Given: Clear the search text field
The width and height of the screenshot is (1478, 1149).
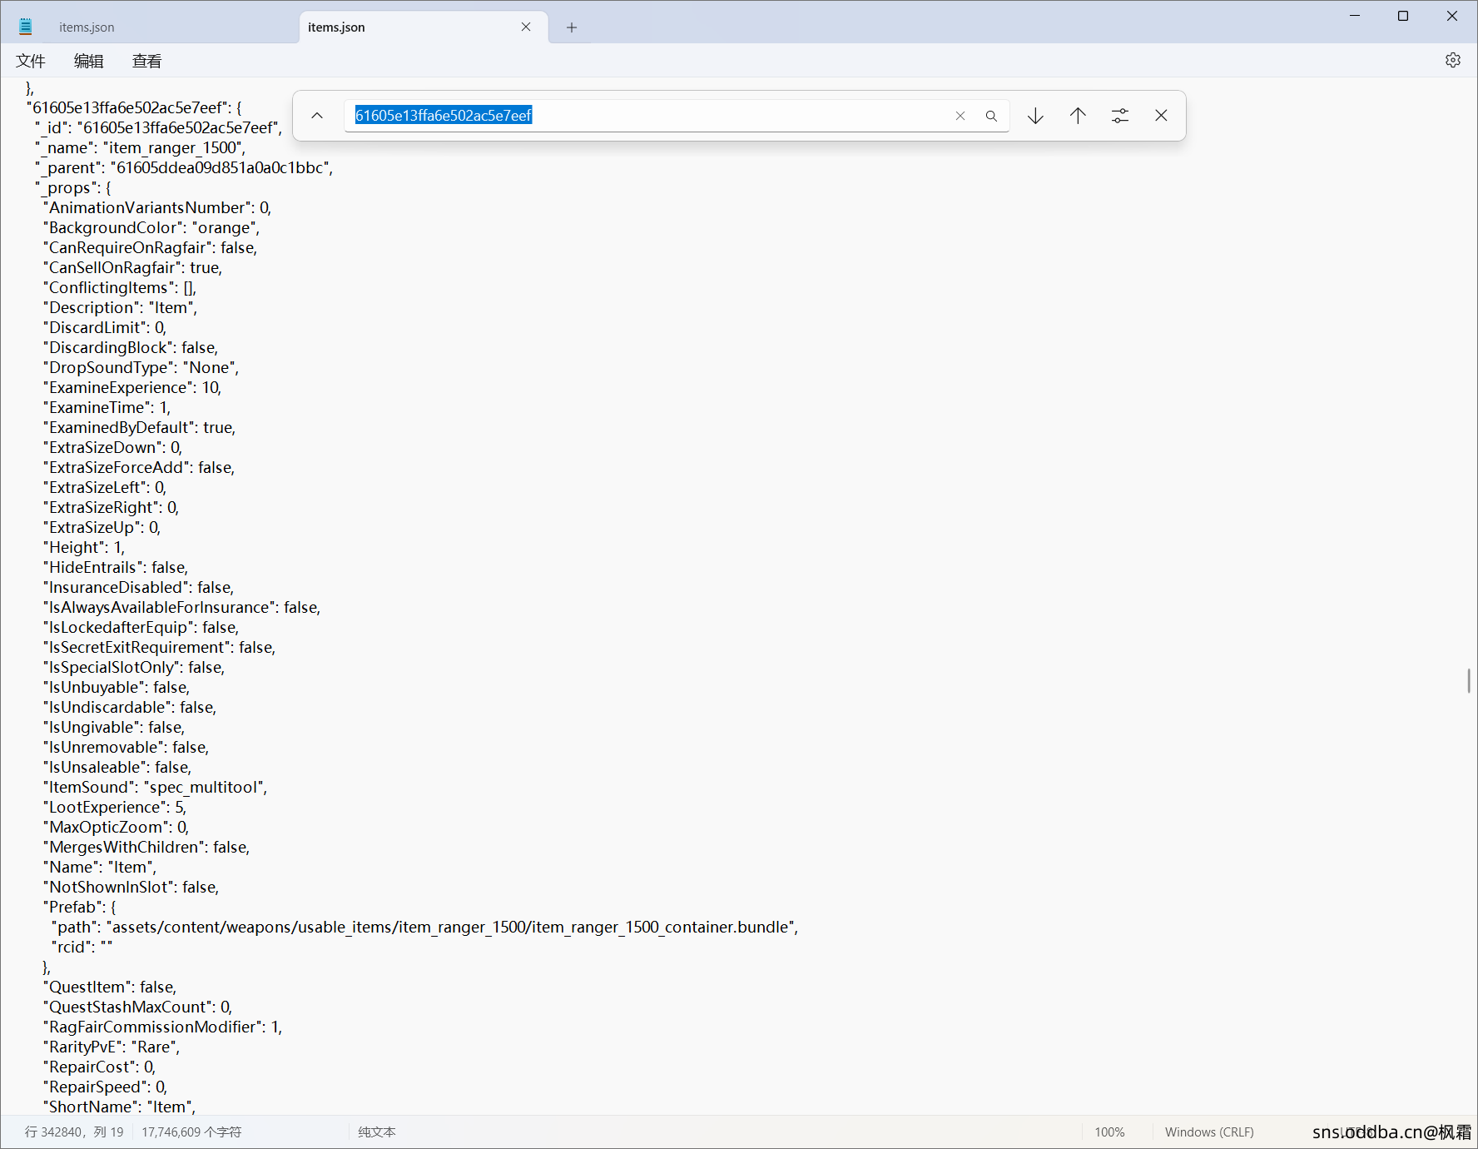Looking at the screenshot, I should [960, 116].
